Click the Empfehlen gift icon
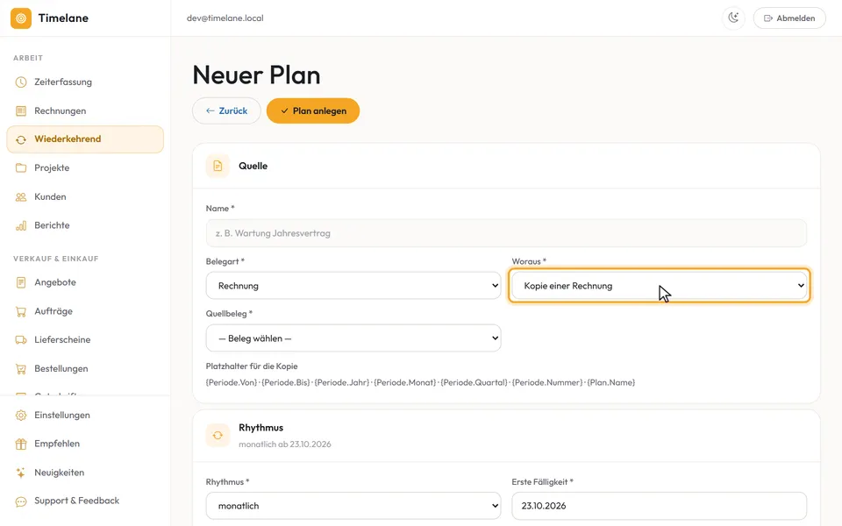The image size is (842, 526). tap(21, 444)
